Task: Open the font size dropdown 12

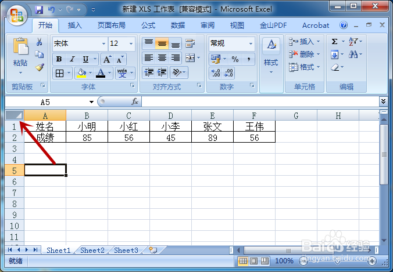Action: (131, 43)
